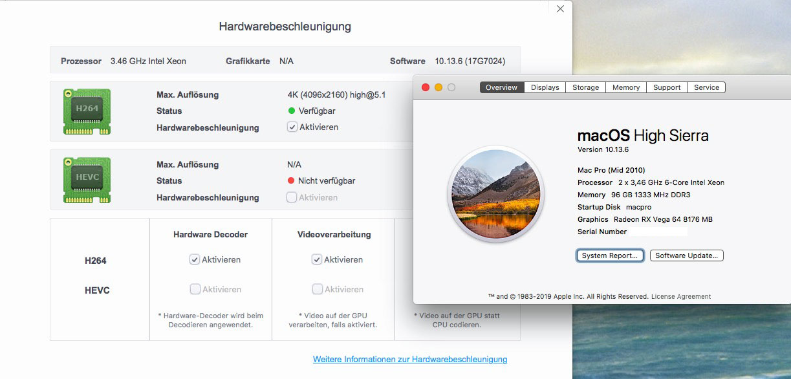
Task: Open the Displays tab
Action: [545, 87]
